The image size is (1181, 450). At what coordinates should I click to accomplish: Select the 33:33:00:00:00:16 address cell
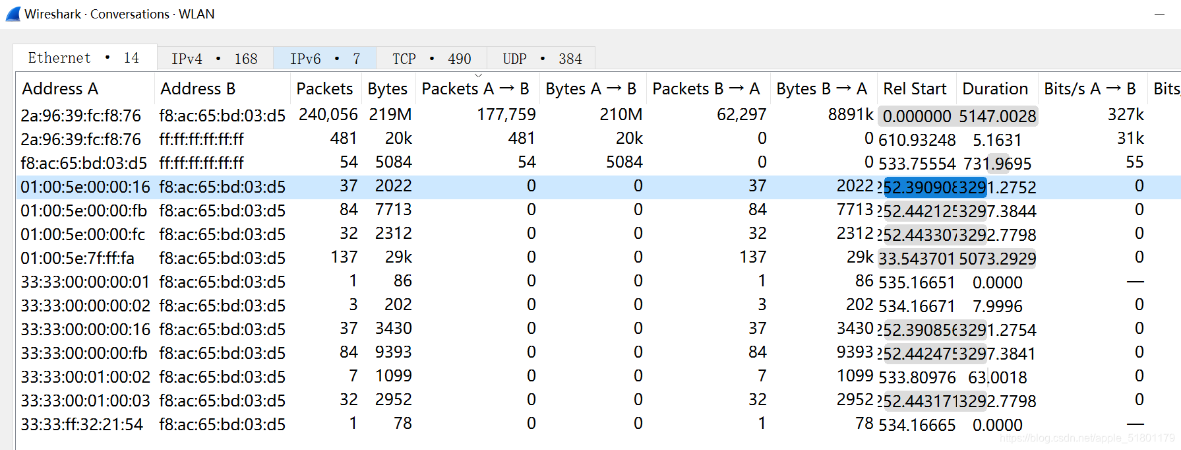coord(85,329)
